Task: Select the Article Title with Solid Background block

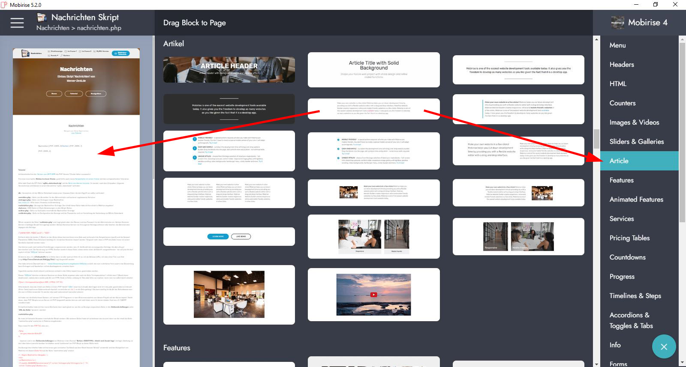Action: pos(373,70)
